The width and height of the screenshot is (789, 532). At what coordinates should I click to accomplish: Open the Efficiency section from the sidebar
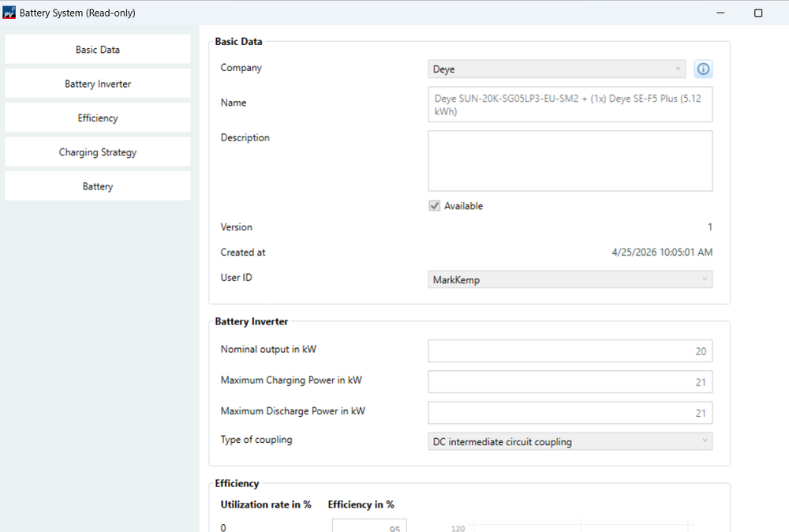point(98,118)
